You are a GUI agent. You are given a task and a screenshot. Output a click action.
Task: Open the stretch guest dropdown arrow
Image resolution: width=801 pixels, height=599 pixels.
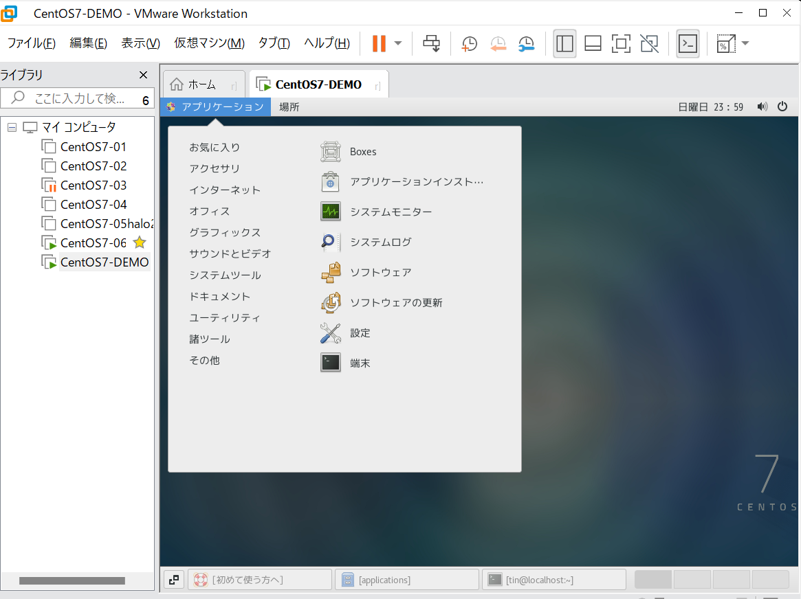pyautogui.click(x=745, y=43)
